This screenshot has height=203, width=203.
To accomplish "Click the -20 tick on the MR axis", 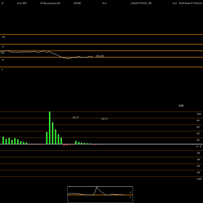I will point(198,153).
